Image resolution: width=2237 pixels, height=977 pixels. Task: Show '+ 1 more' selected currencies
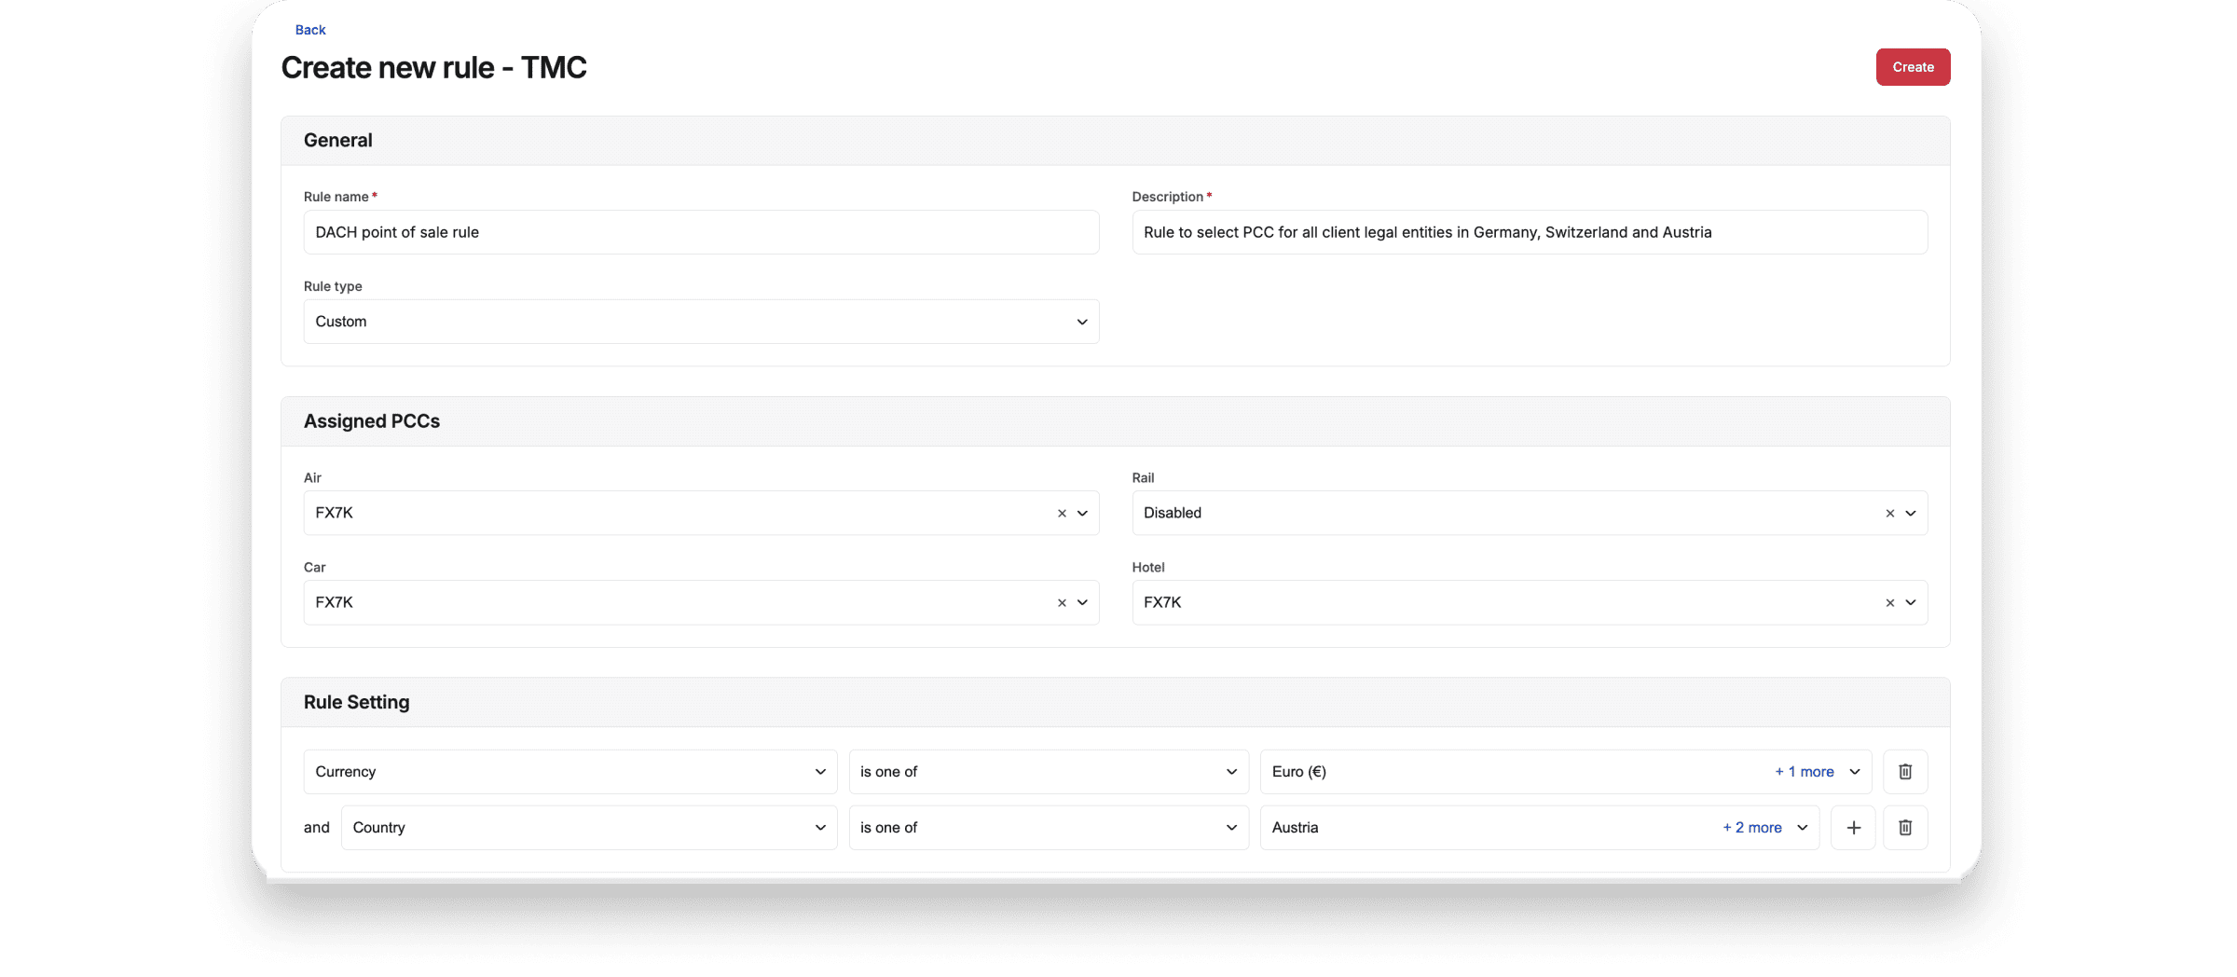point(1804,772)
